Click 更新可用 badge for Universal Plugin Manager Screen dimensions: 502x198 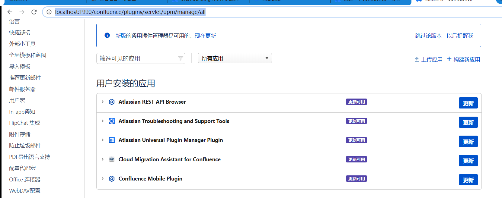point(357,140)
